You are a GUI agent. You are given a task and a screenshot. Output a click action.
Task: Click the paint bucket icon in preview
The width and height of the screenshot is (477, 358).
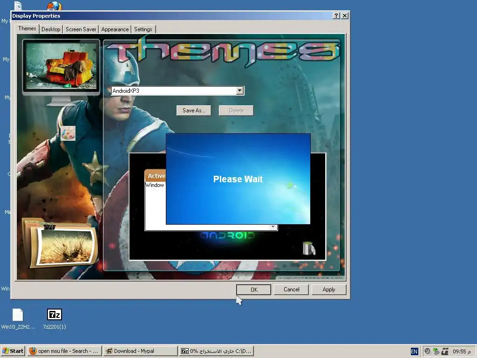(309, 248)
